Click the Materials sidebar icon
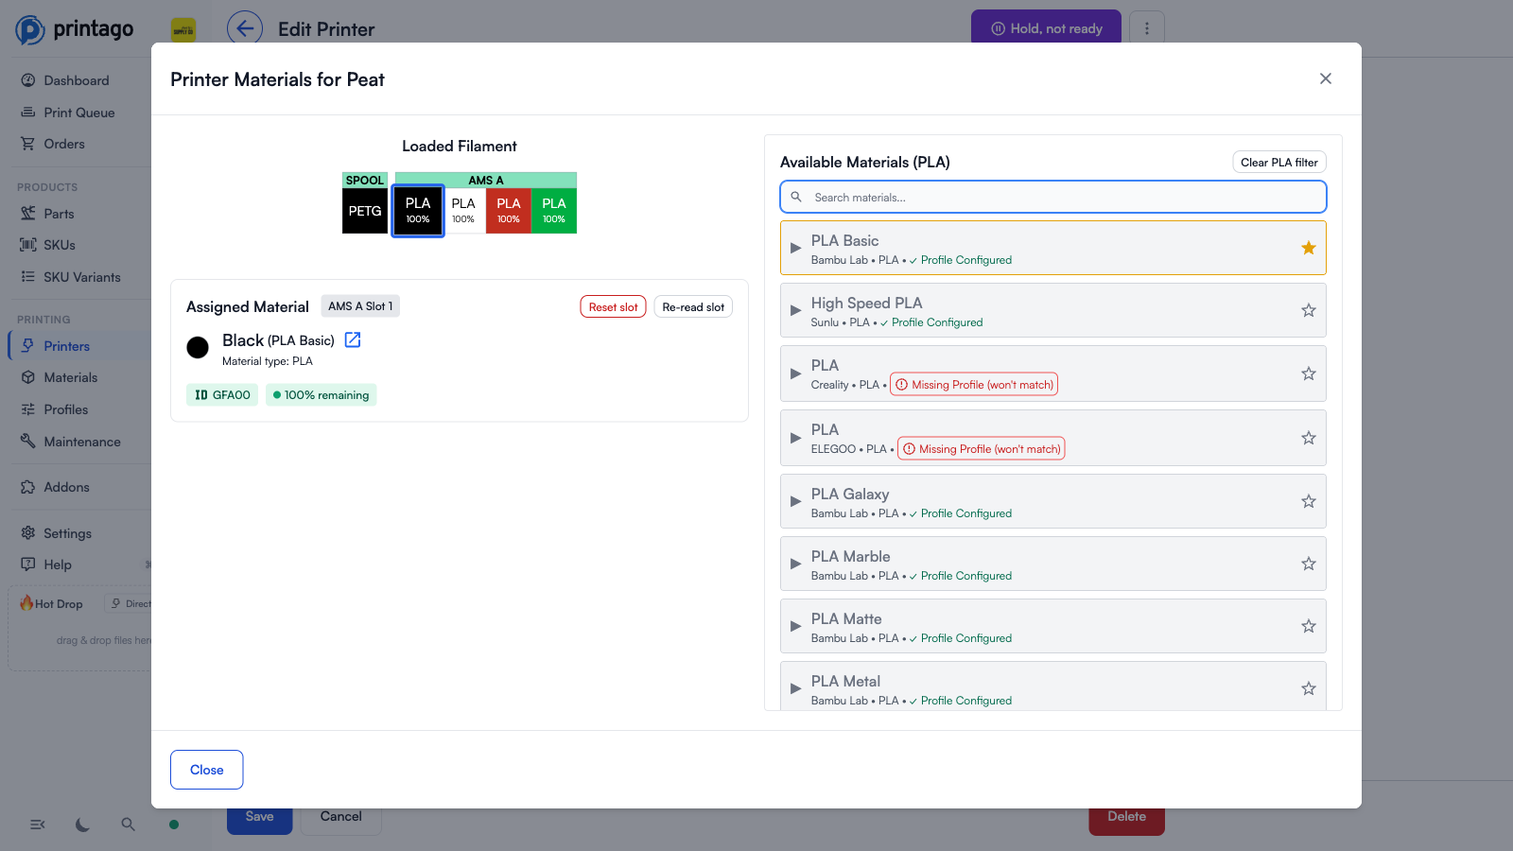The image size is (1513, 851). pos(28,377)
